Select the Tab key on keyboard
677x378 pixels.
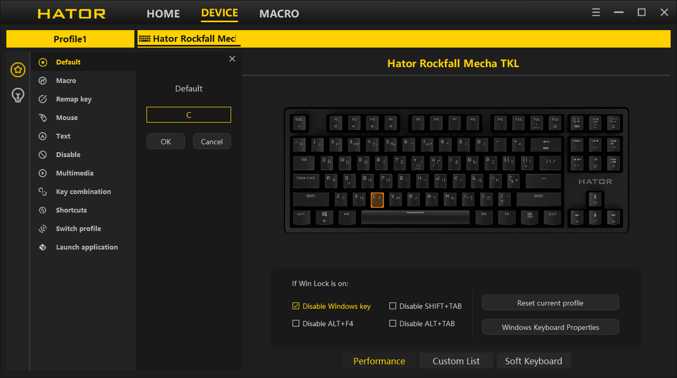pyautogui.click(x=304, y=162)
